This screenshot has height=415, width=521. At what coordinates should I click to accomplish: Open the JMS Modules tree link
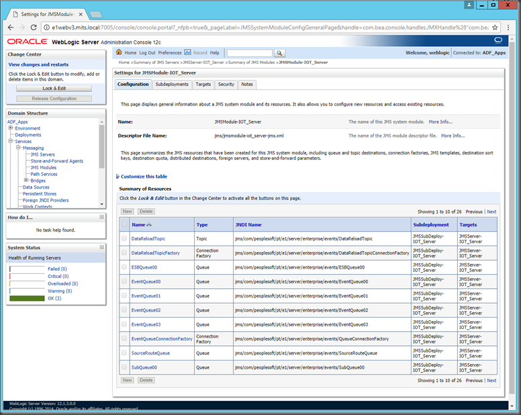pyautogui.click(x=44, y=167)
